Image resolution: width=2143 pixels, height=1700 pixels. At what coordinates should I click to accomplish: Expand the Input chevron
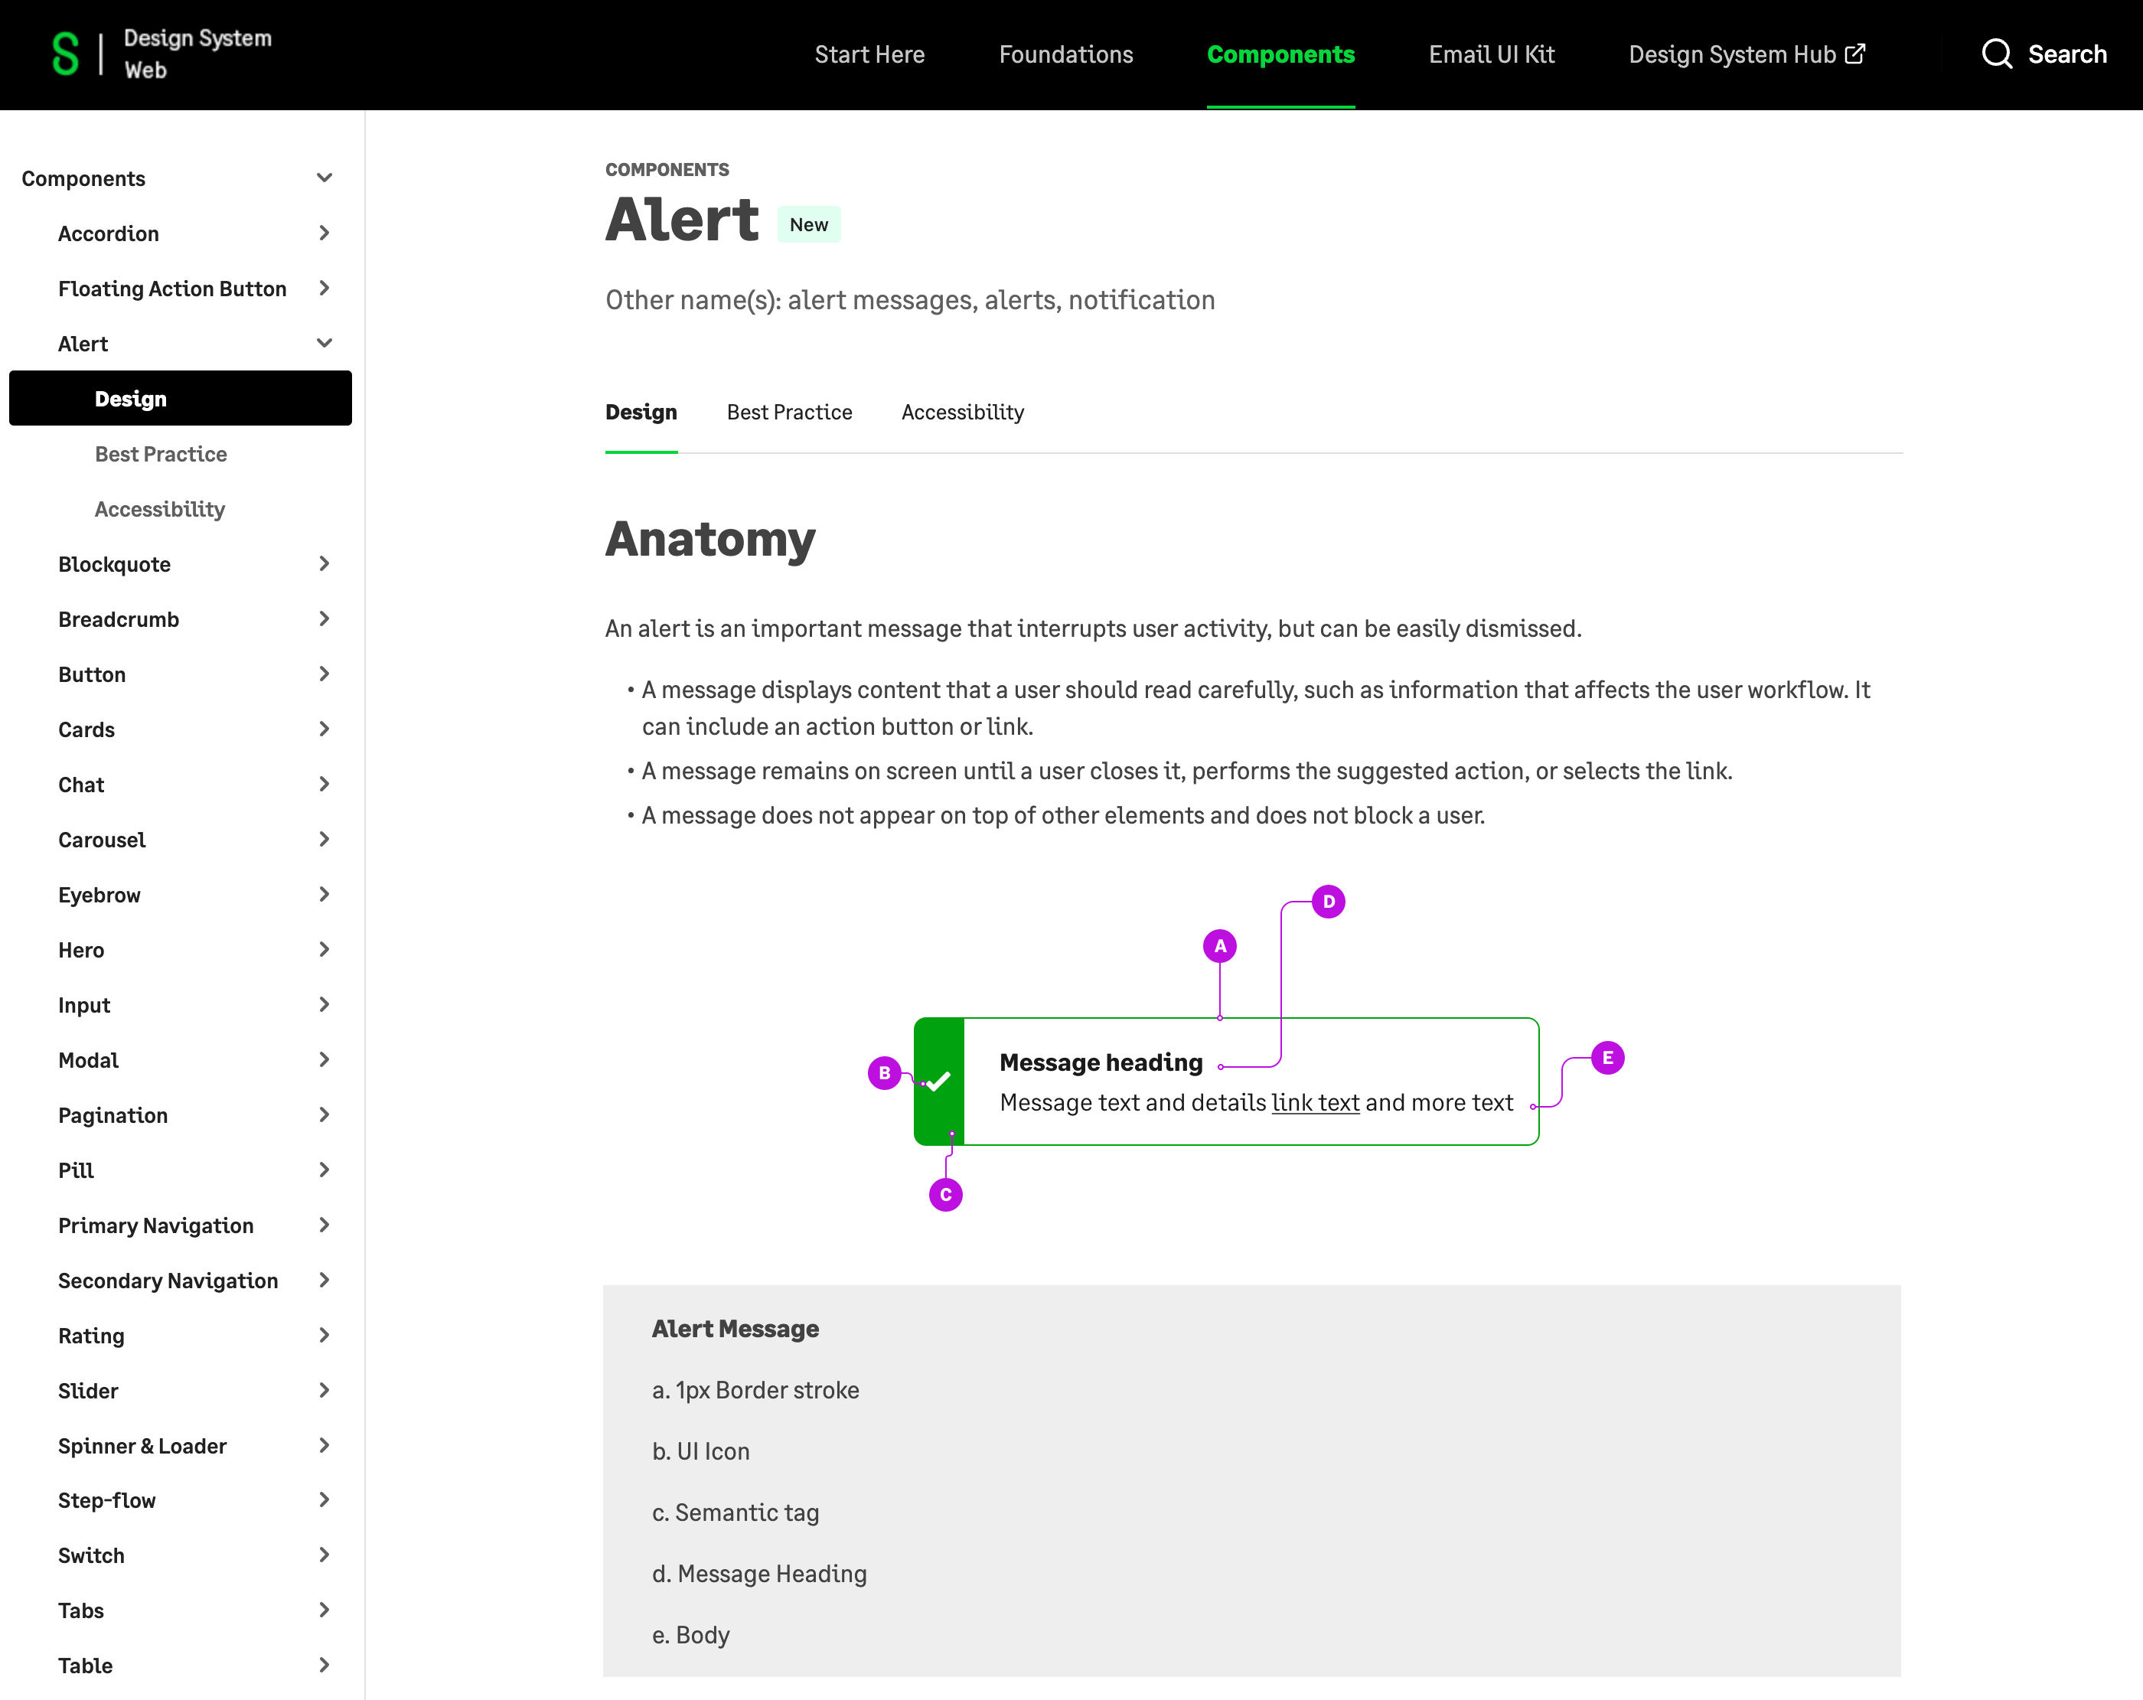(x=324, y=1004)
